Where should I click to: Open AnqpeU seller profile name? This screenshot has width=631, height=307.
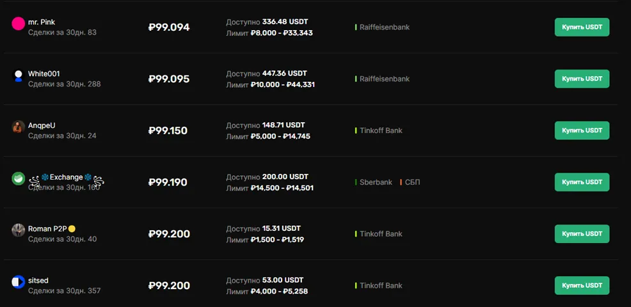click(42, 125)
